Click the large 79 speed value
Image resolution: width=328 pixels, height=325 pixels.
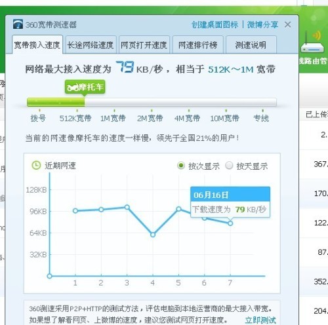click(125, 67)
